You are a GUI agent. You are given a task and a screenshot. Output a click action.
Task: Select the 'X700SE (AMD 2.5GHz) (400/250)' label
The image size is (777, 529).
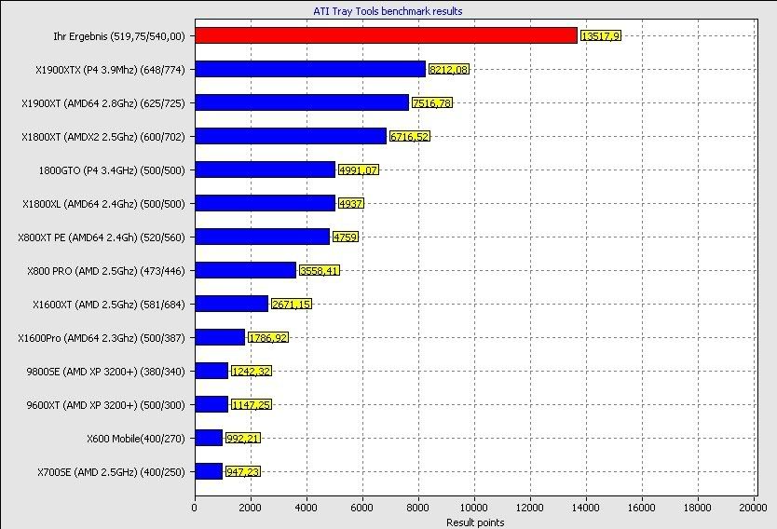(112, 472)
